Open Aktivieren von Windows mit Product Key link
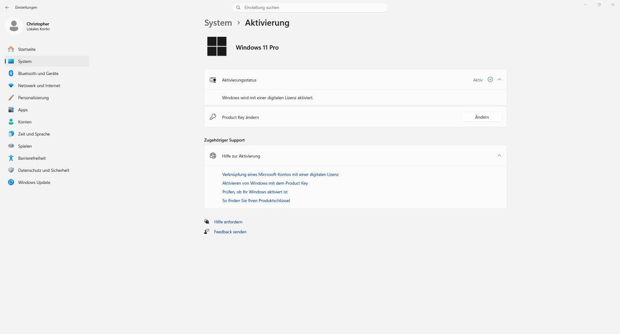Image resolution: width=620 pixels, height=334 pixels. tap(265, 183)
